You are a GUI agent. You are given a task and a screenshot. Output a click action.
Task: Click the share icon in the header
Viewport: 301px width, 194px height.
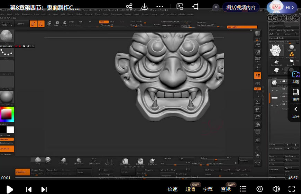129,7
